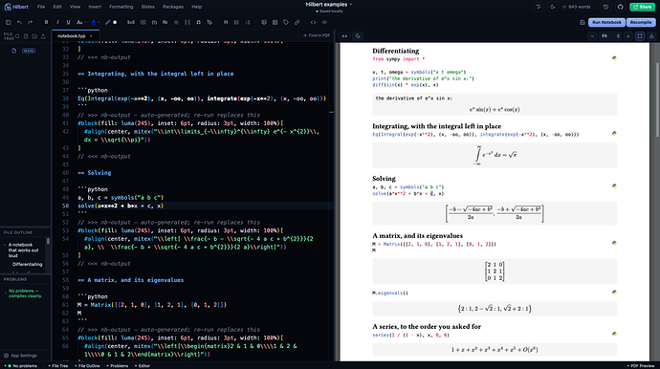Upload a file to file tree
The height and width of the screenshot is (369, 660).
43,36
